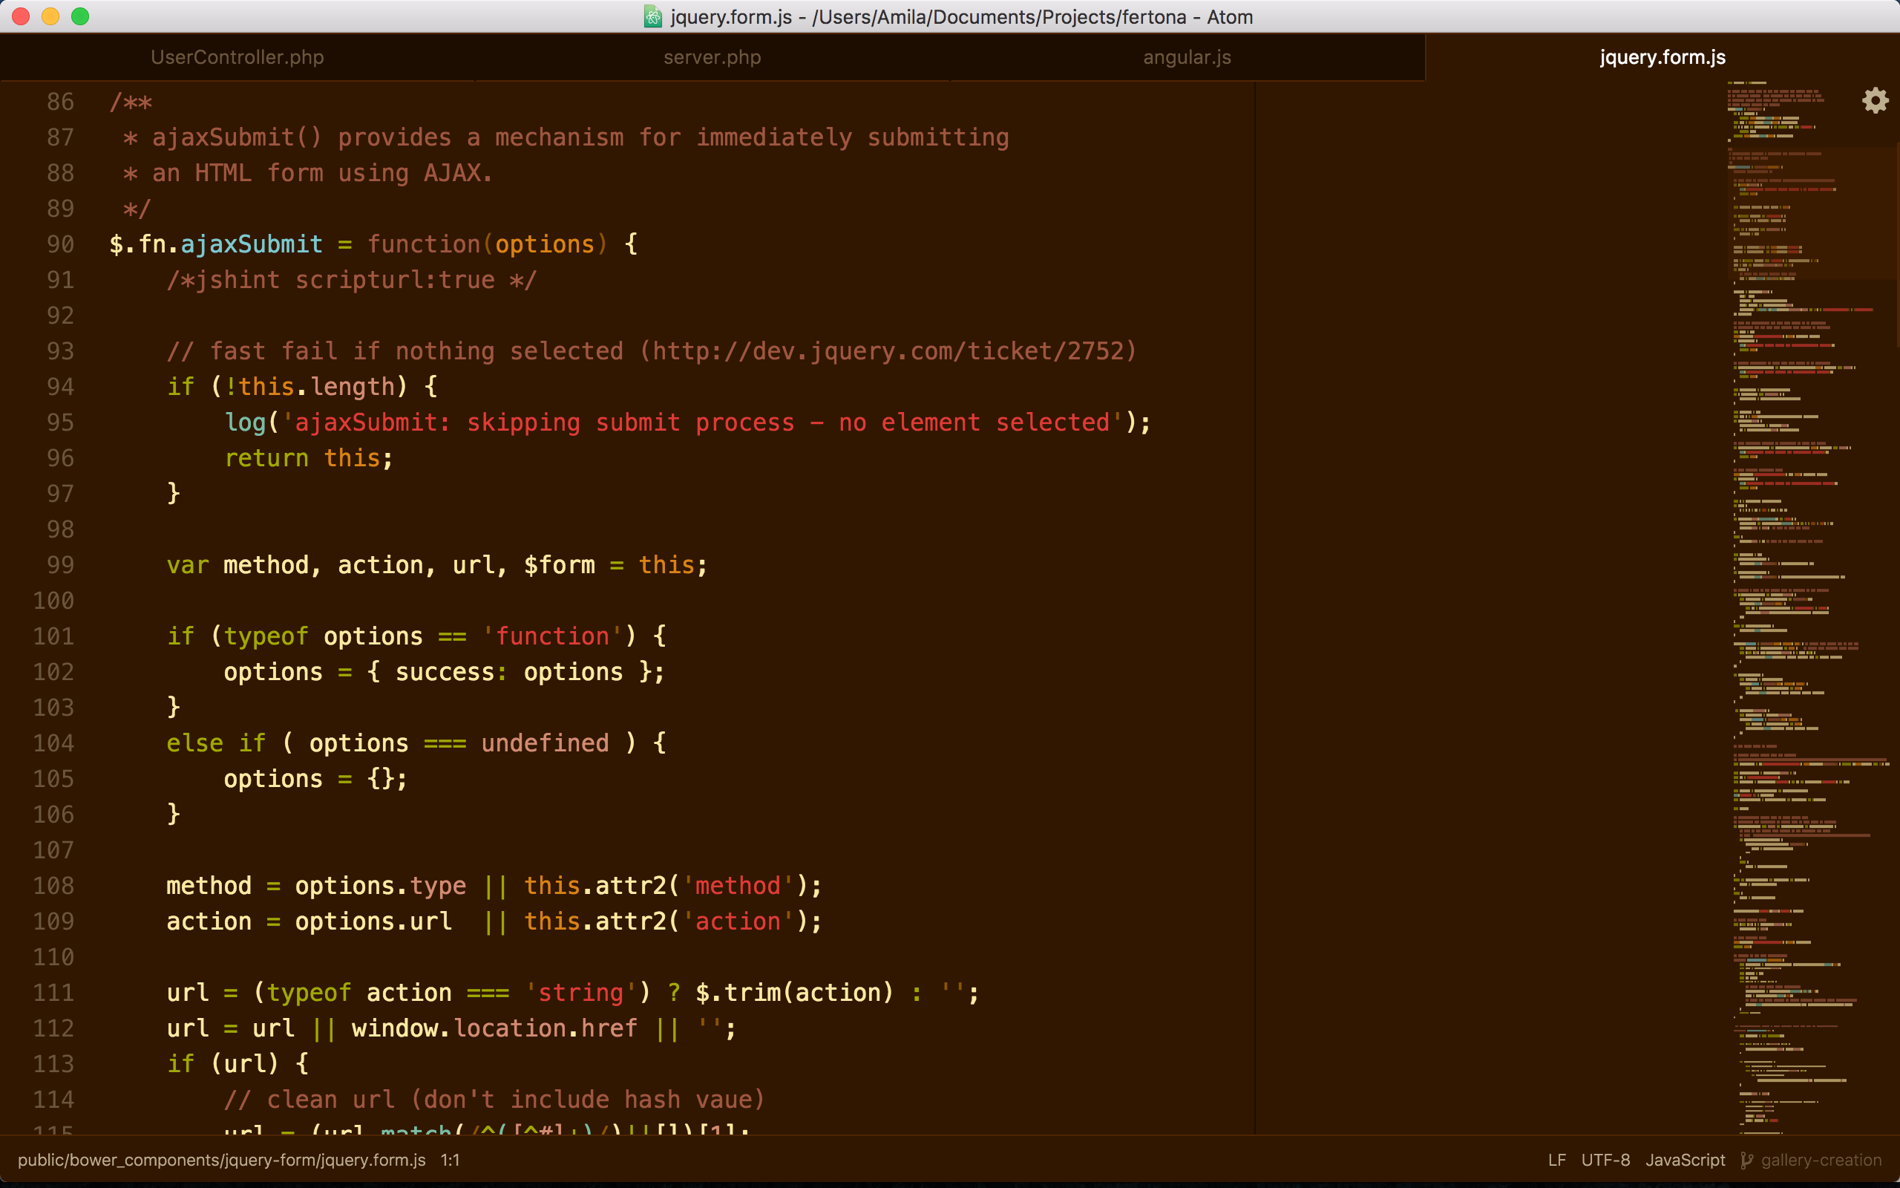
Task: Click the 1:1 cursor position indicator
Action: tap(450, 1160)
